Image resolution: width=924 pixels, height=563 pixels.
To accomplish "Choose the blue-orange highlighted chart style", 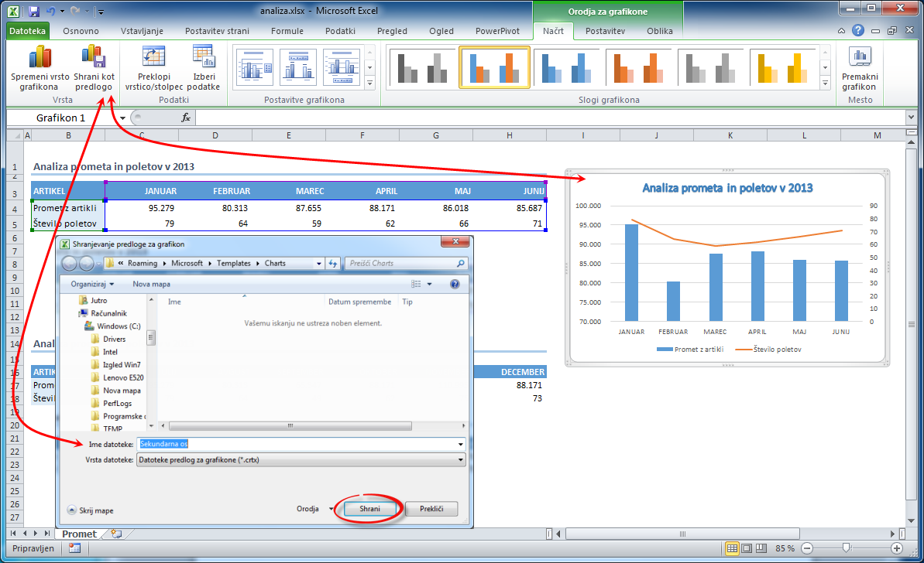I will [494, 67].
